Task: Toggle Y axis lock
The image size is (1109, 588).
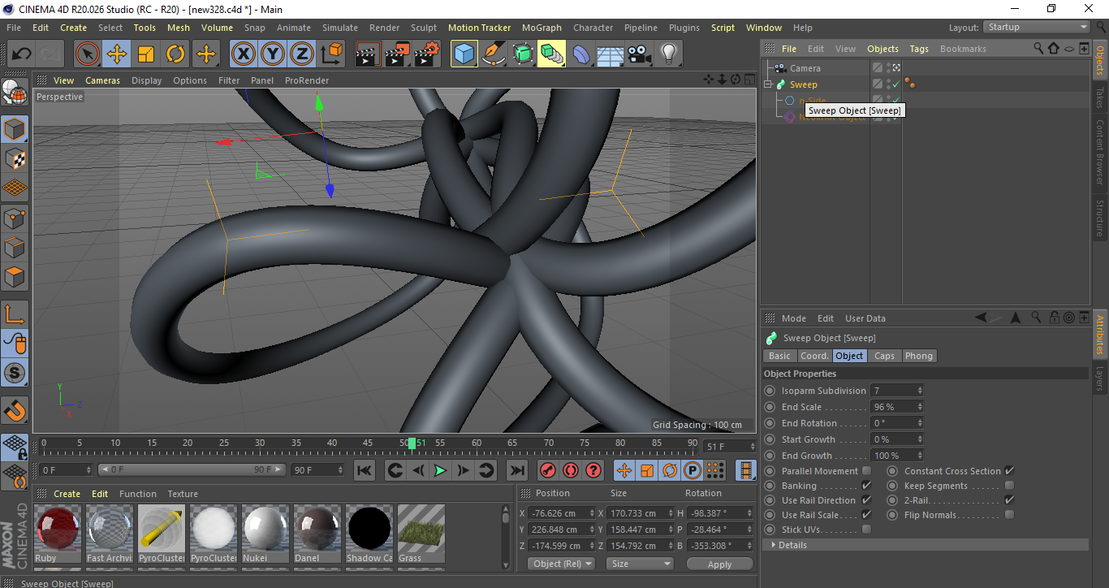Action: point(272,54)
